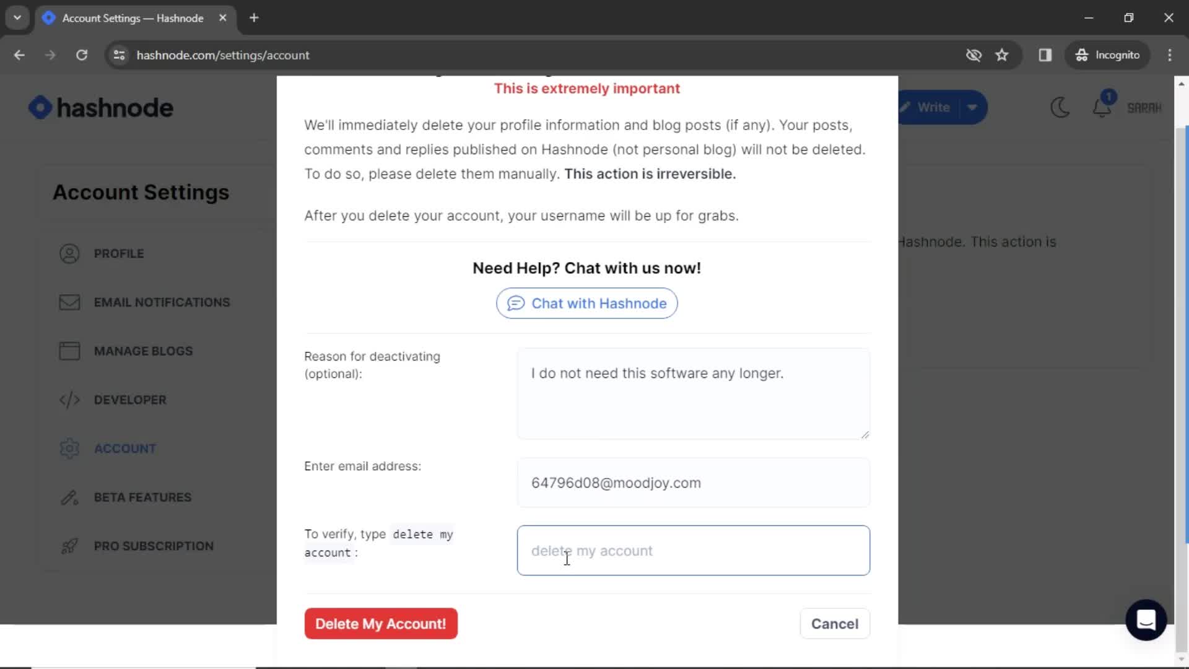Toggle the dark mode icon
This screenshot has height=669, width=1189.
pyautogui.click(x=1061, y=107)
